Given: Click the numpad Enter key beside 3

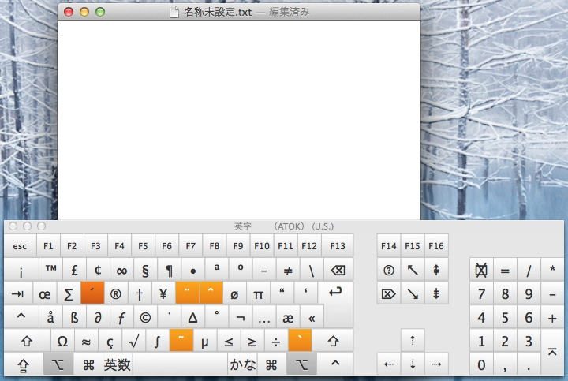Looking at the screenshot, I should [x=552, y=352].
